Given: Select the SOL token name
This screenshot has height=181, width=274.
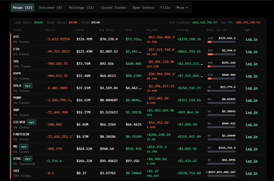Looking at the screenshot, I should [x=16, y=61].
